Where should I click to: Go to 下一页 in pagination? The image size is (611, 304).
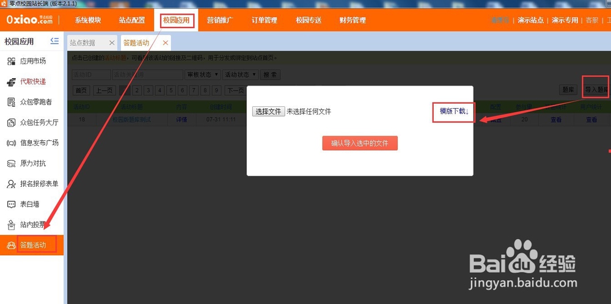236,91
